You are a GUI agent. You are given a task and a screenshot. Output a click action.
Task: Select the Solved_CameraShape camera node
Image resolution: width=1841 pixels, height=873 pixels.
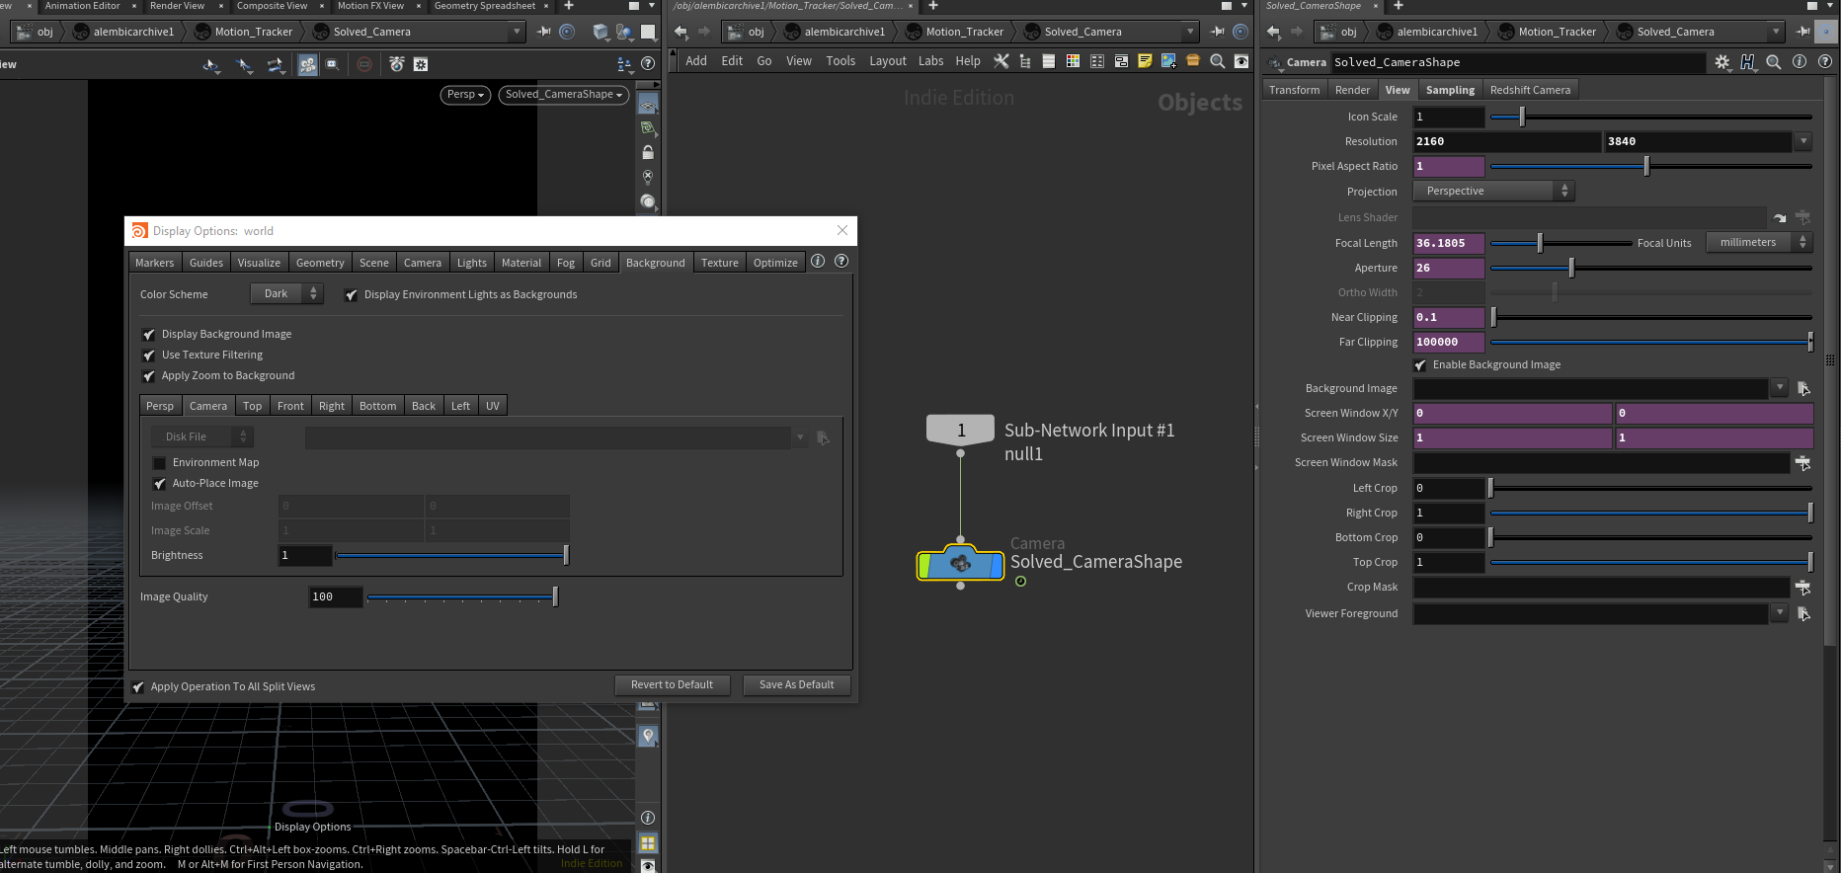[960, 564]
